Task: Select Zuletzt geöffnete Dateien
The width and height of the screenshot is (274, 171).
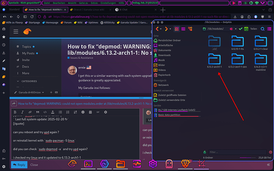Action: (x=170, y=95)
